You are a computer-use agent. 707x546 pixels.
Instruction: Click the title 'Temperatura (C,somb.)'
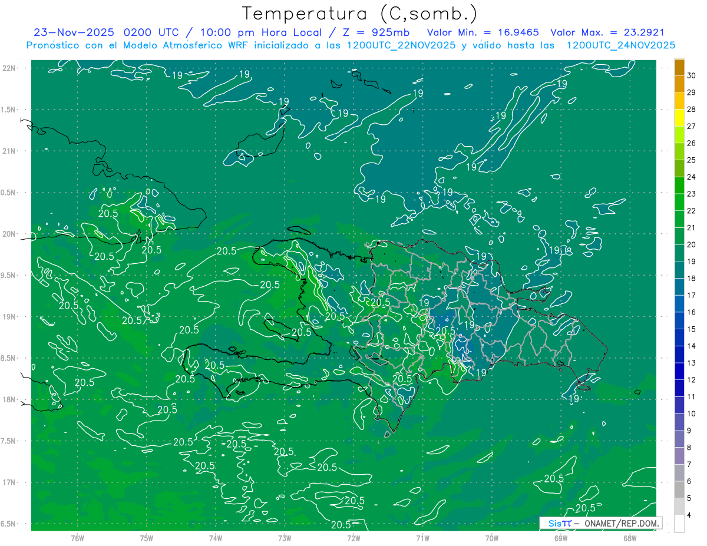click(x=359, y=14)
